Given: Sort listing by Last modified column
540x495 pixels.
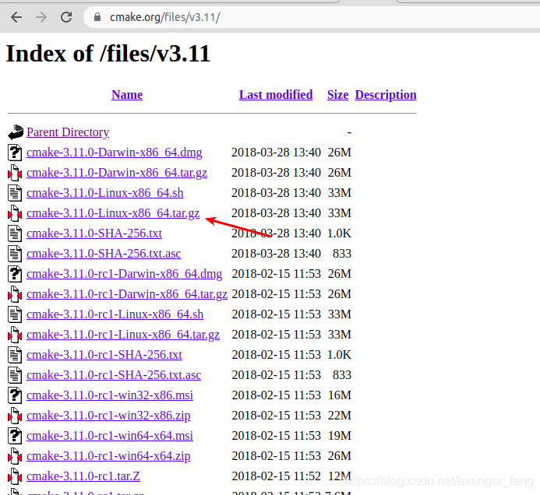Looking at the screenshot, I should click(276, 95).
